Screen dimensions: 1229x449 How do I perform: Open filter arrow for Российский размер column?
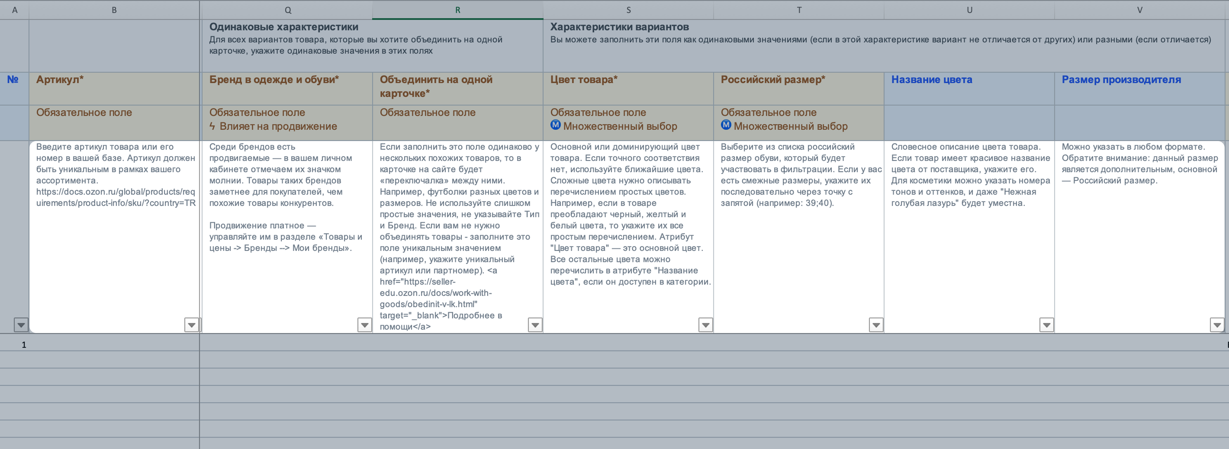tap(876, 325)
